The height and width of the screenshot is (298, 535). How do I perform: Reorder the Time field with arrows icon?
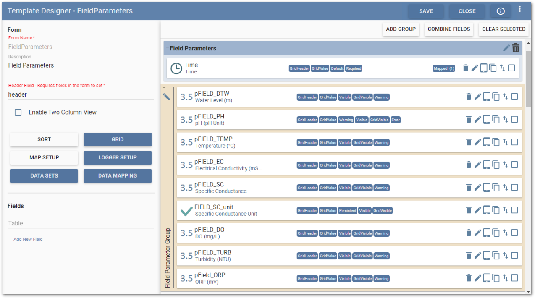503,68
